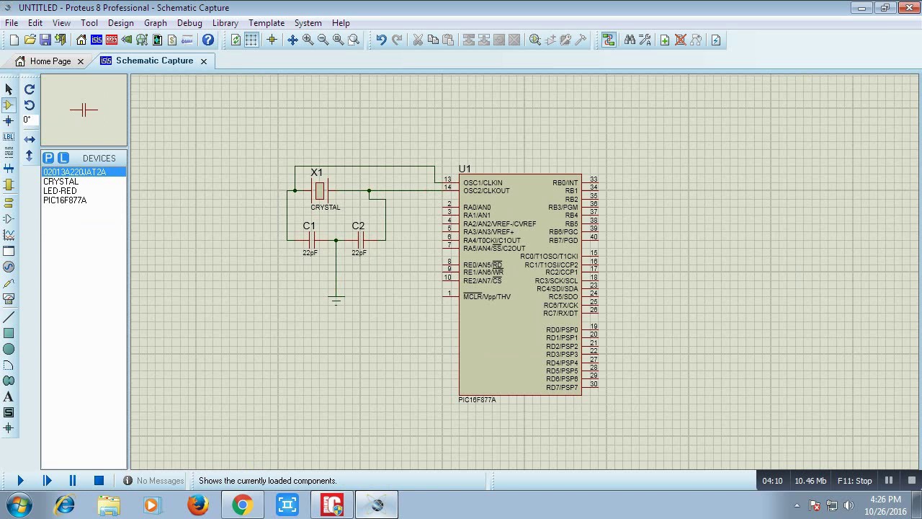Switch to the Home Page tab
Screen dimensions: 922x519
(x=50, y=61)
